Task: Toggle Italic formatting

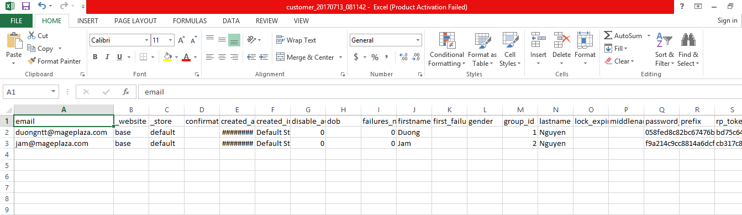Action: 107,57
